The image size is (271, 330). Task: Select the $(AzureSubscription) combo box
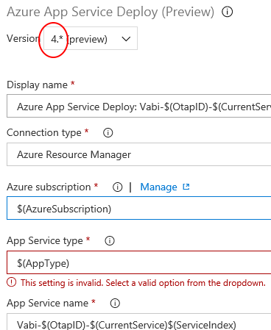coord(139,208)
